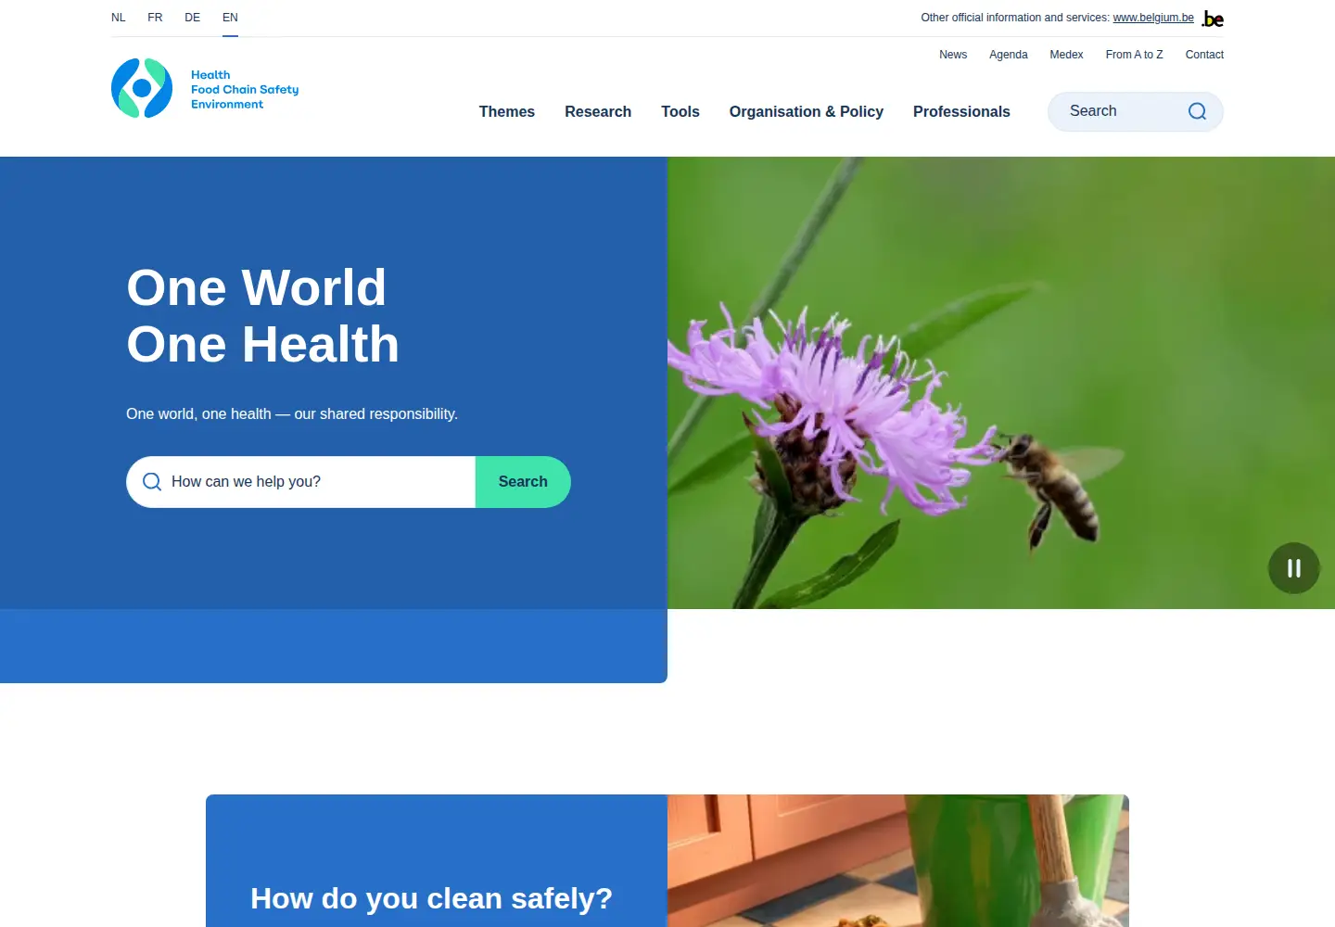Viewport: 1335px width, 927px height.
Task: Click 'our shared responsibility' tagline text
Action: [375, 414]
